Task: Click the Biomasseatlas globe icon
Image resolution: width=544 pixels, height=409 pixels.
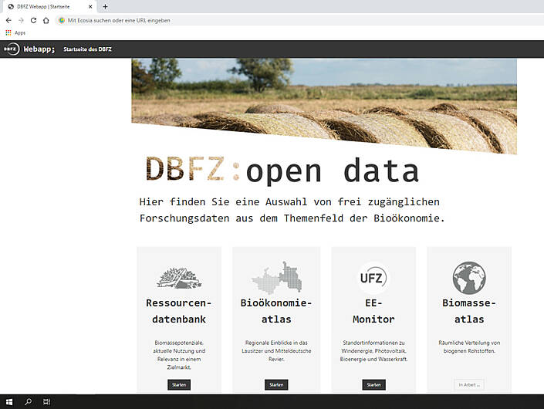Action: (469, 277)
